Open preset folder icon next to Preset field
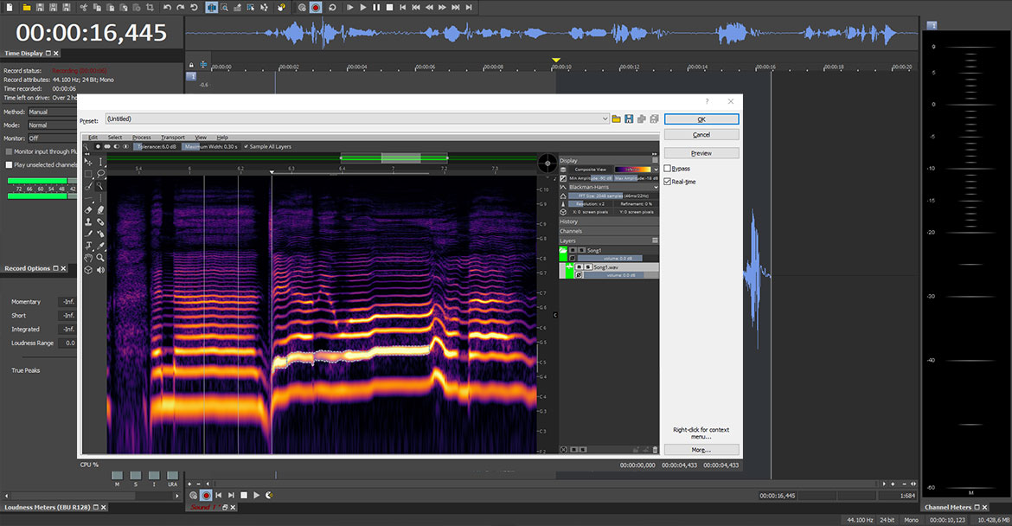Screen dimensions: 1012x526 tap(617, 119)
